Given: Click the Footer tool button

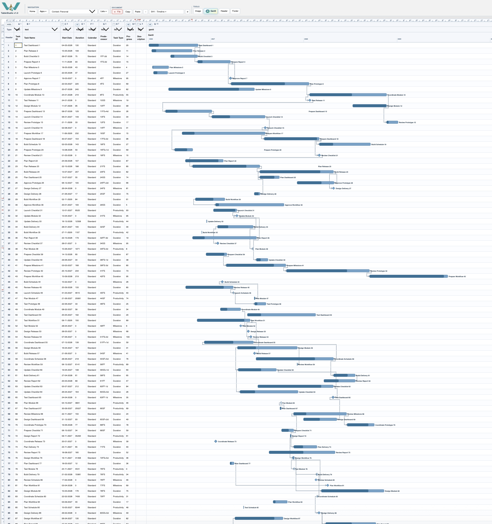Looking at the screenshot, I should (x=235, y=11).
